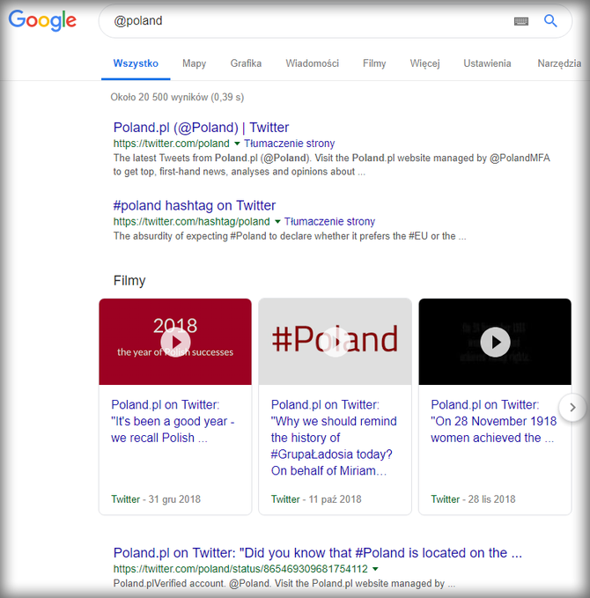Play the #Poland video thumbnail

[336, 342]
